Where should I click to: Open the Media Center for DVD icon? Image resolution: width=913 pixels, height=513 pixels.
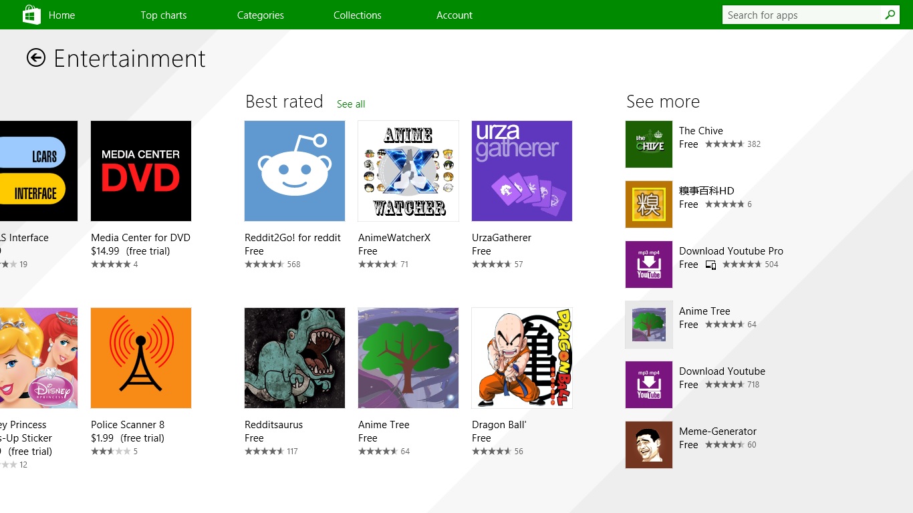click(141, 171)
